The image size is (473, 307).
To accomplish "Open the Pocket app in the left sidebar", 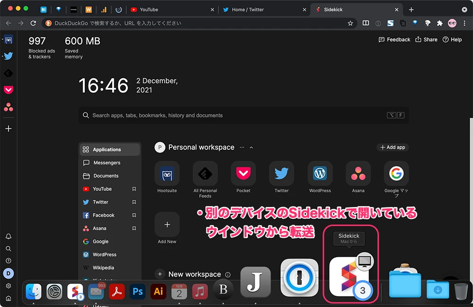I will [9, 90].
